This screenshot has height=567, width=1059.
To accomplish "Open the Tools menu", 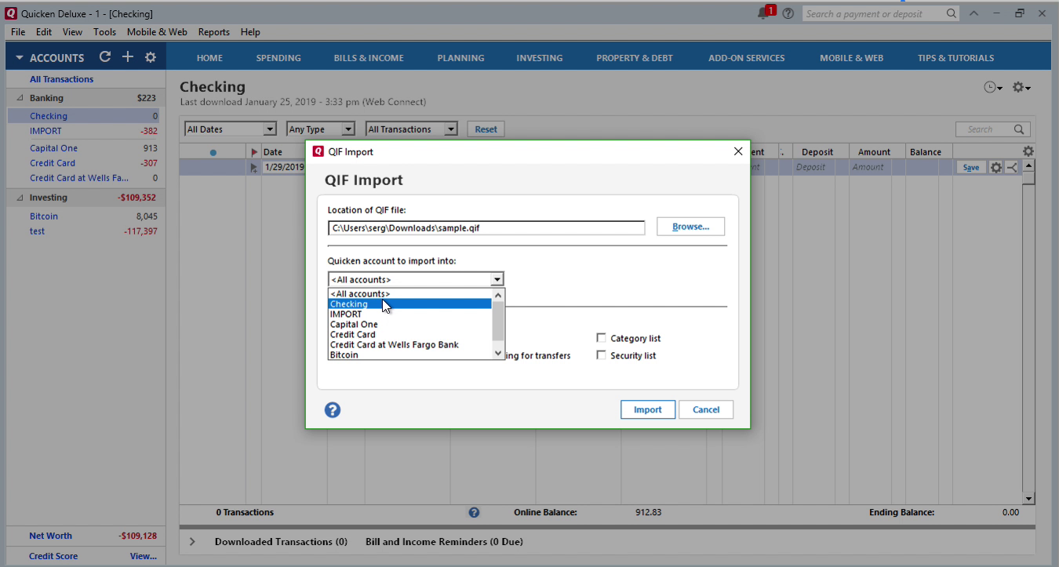I will [104, 32].
